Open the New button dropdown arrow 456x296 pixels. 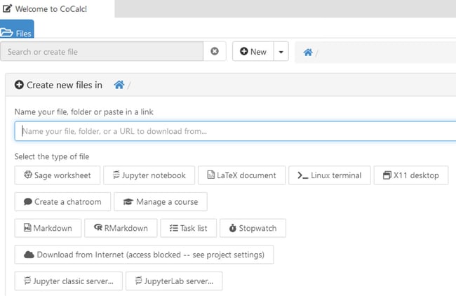tap(281, 52)
